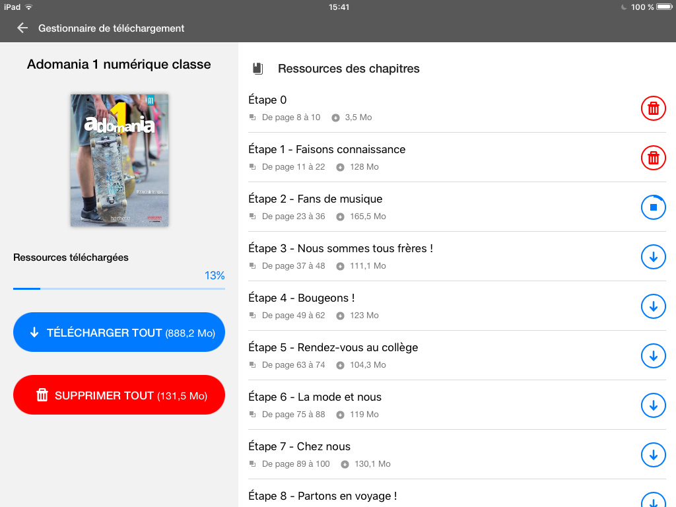Screen dimensions: 676x507
Task: Tap the TÉLÉCHARGER TOUT button
Action: click(x=119, y=333)
